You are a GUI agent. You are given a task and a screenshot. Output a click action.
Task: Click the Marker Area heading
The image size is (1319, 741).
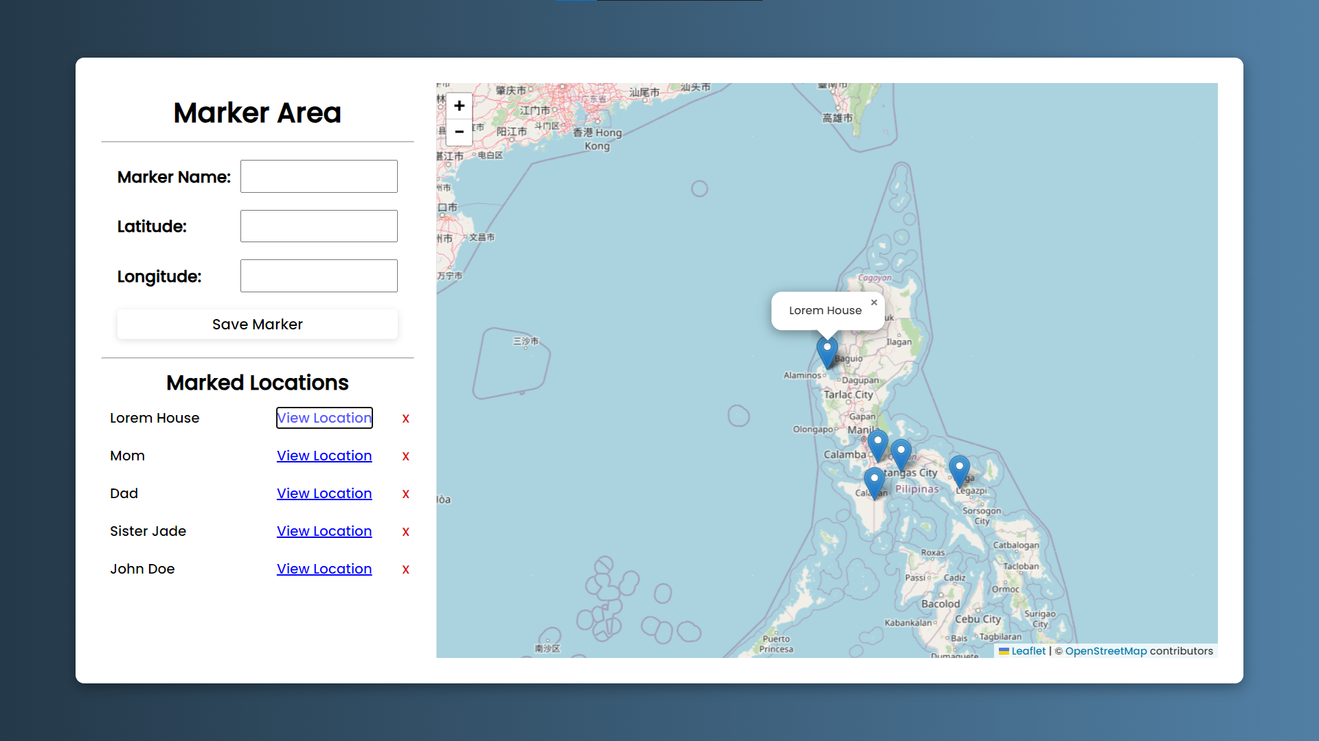[x=258, y=113]
